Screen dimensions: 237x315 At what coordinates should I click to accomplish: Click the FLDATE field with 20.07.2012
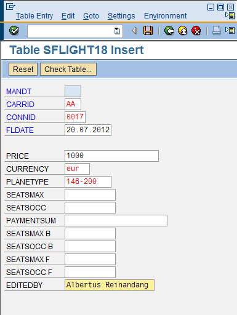tap(88, 130)
